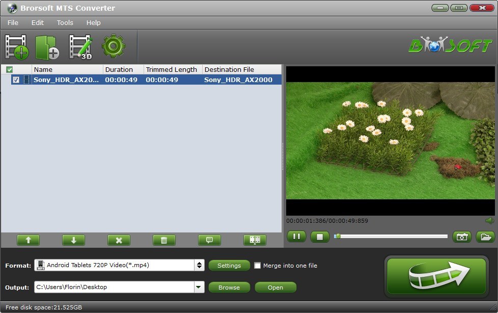
Task: Click the Brorsoft logo
Action: pyautogui.click(x=450, y=45)
